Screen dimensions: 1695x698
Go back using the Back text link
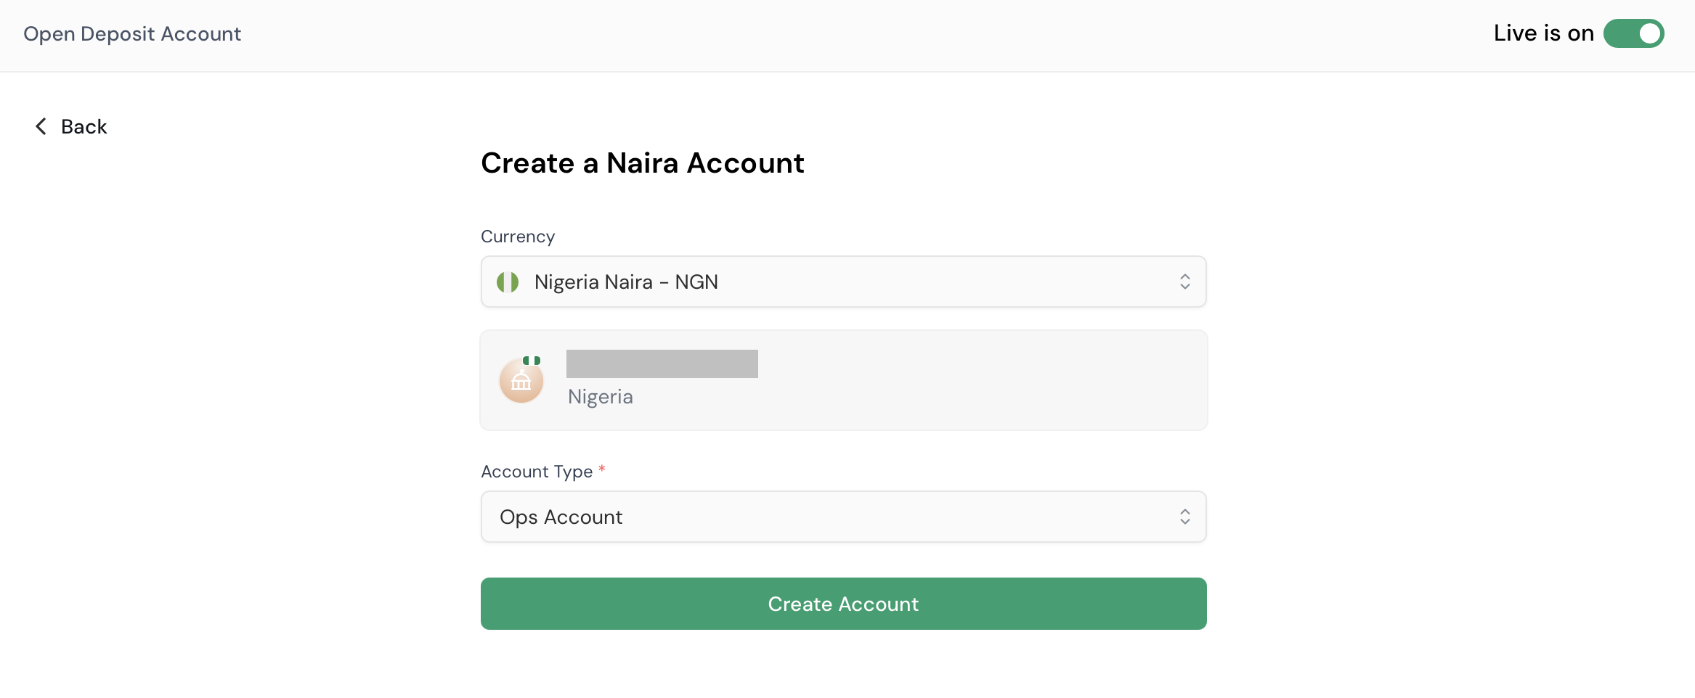(x=84, y=127)
